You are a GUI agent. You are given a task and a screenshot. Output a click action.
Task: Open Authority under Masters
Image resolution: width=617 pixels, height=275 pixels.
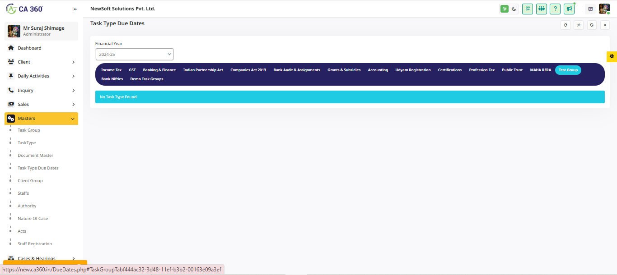tap(27, 206)
